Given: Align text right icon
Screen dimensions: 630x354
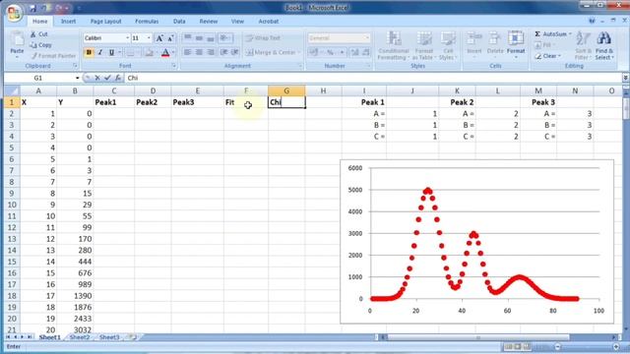Looking at the screenshot, I should [211, 52].
